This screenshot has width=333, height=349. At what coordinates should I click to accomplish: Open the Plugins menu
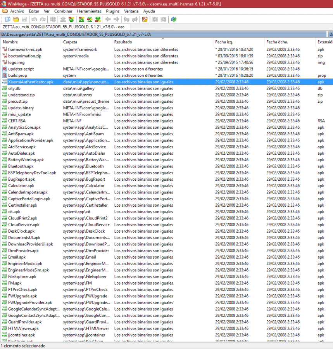112,11
